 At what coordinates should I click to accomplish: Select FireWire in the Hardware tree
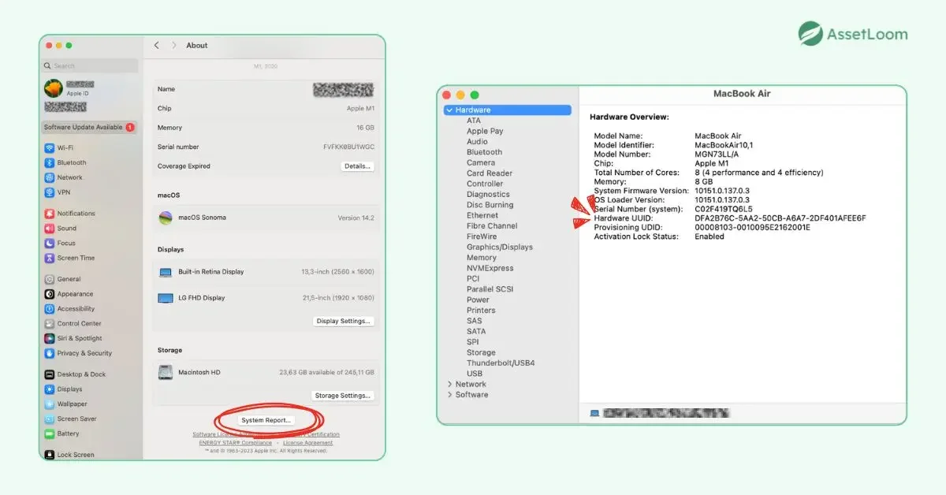point(482,236)
